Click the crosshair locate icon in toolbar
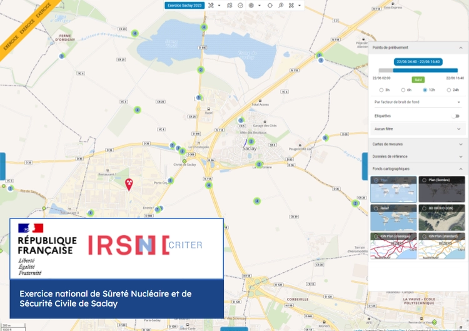This screenshot has height=331, width=469. click(x=270, y=5)
